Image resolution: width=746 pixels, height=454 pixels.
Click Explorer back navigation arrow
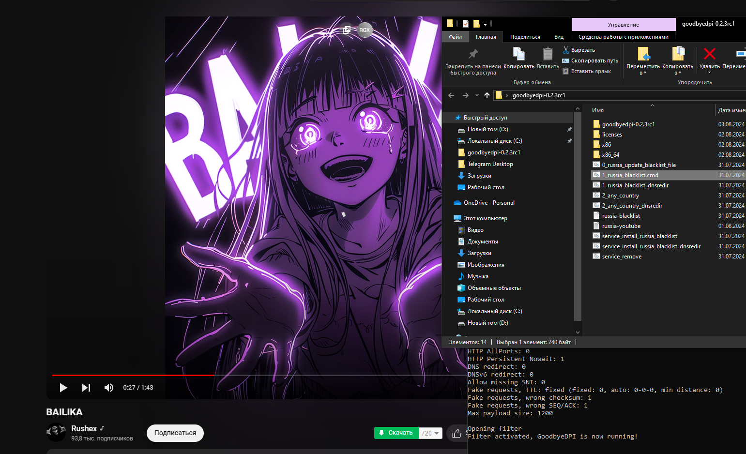[451, 95]
